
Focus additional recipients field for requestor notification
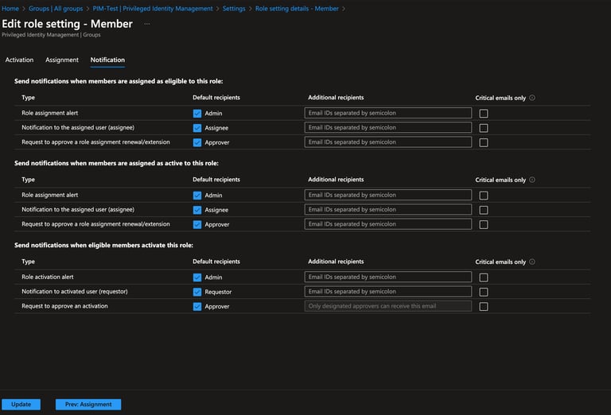[x=388, y=291]
